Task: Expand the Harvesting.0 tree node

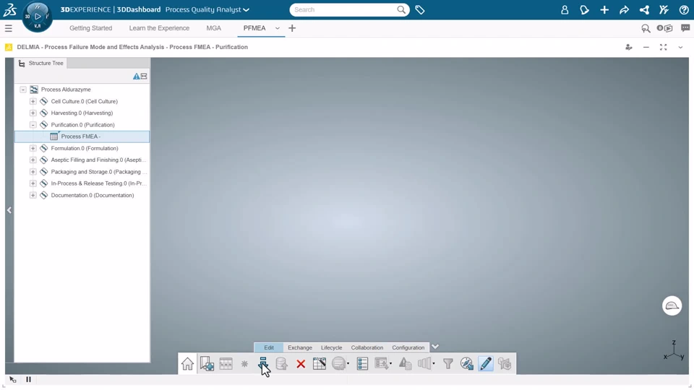Action: pyautogui.click(x=33, y=113)
